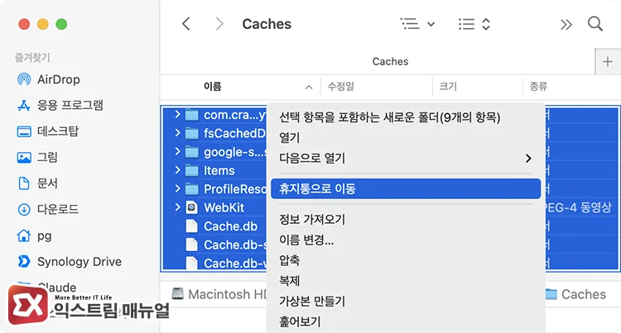Open 데스크탑 in the sidebar
Viewport: 621px width, 333px height.
pos(47,131)
